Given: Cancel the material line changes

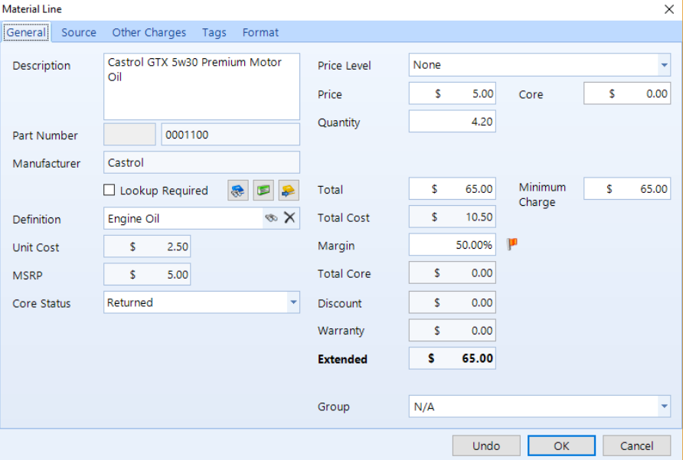Looking at the screenshot, I should [637, 445].
